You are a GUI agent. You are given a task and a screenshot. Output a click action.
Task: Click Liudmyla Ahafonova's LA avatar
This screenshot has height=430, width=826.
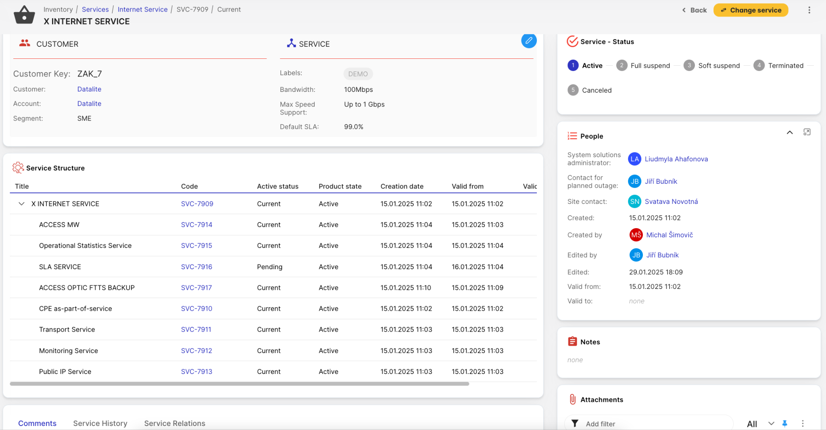click(634, 159)
